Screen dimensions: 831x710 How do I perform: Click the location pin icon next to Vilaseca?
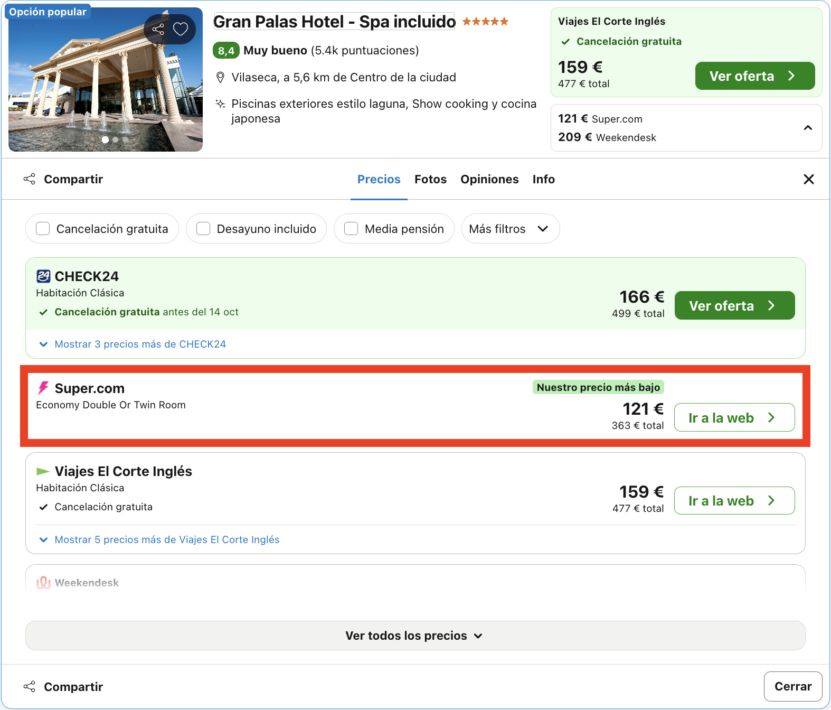click(x=221, y=78)
